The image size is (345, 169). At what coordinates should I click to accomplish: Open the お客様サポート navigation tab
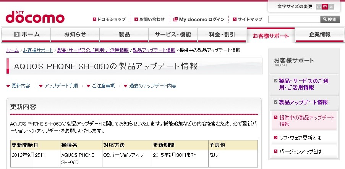pos(270,35)
